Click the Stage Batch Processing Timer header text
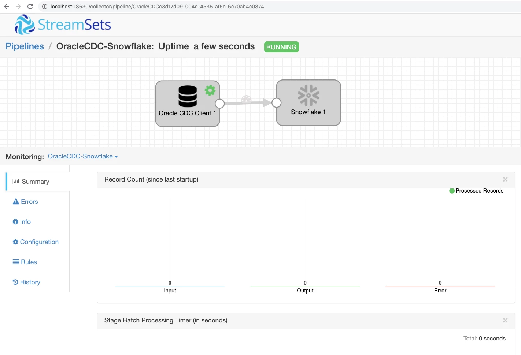The height and width of the screenshot is (355, 521). (x=166, y=320)
